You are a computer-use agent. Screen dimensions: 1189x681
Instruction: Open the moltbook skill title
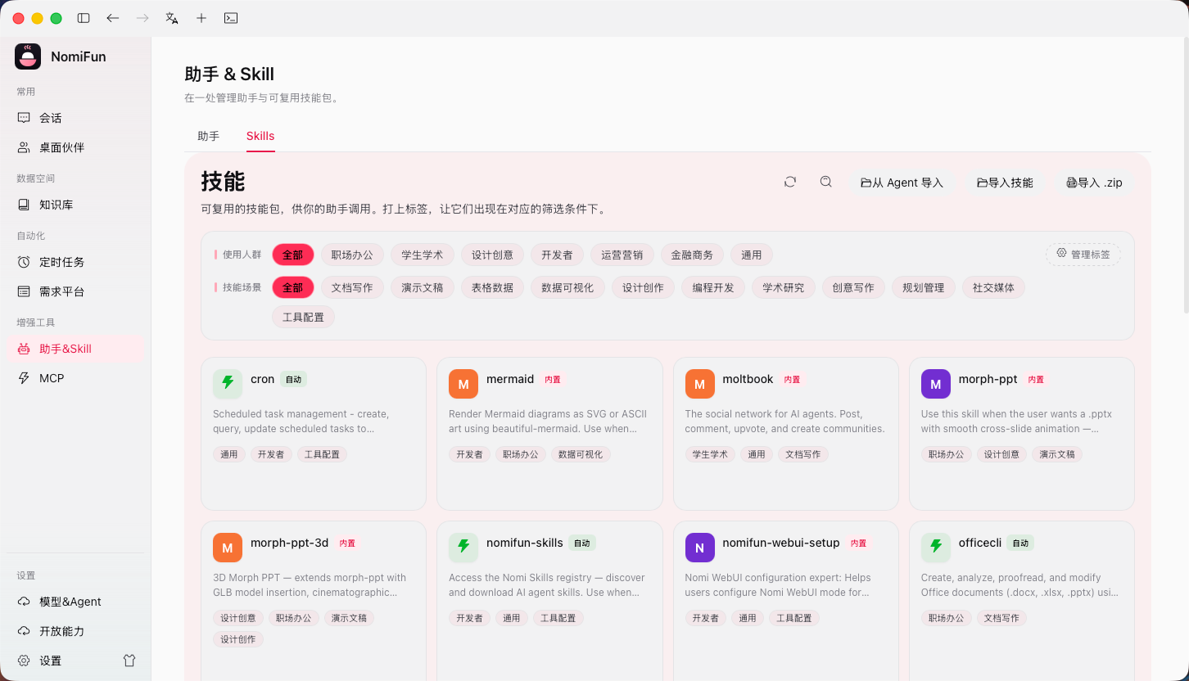click(x=748, y=379)
